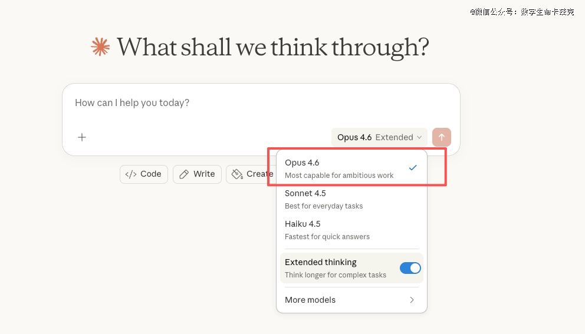This screenshot has height=334, width=585.
Task: Click the "What shall we think through?" heading
Action: [x=272, y=47]
